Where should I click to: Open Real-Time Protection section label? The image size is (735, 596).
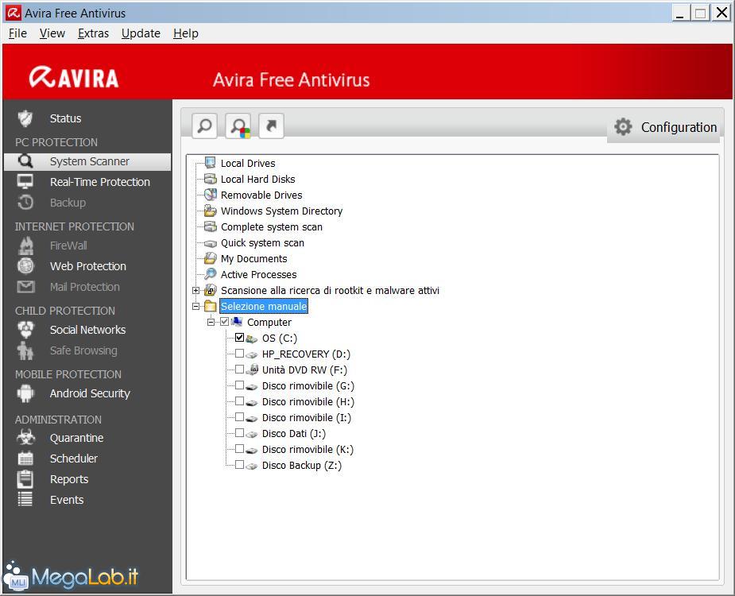[100, 182]
